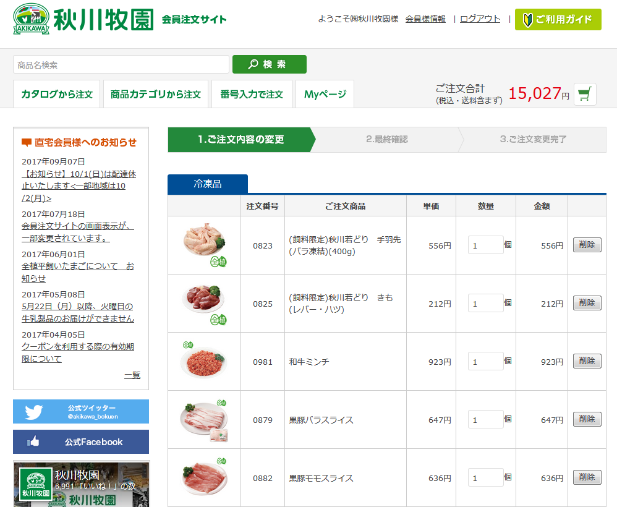
Task: Click the 一覧 notices list link
Action: point(132,375)
